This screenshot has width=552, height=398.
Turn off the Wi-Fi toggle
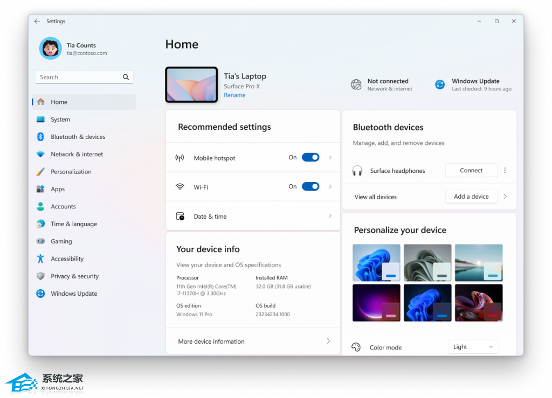pyautogui.click(x=310, y=187)
